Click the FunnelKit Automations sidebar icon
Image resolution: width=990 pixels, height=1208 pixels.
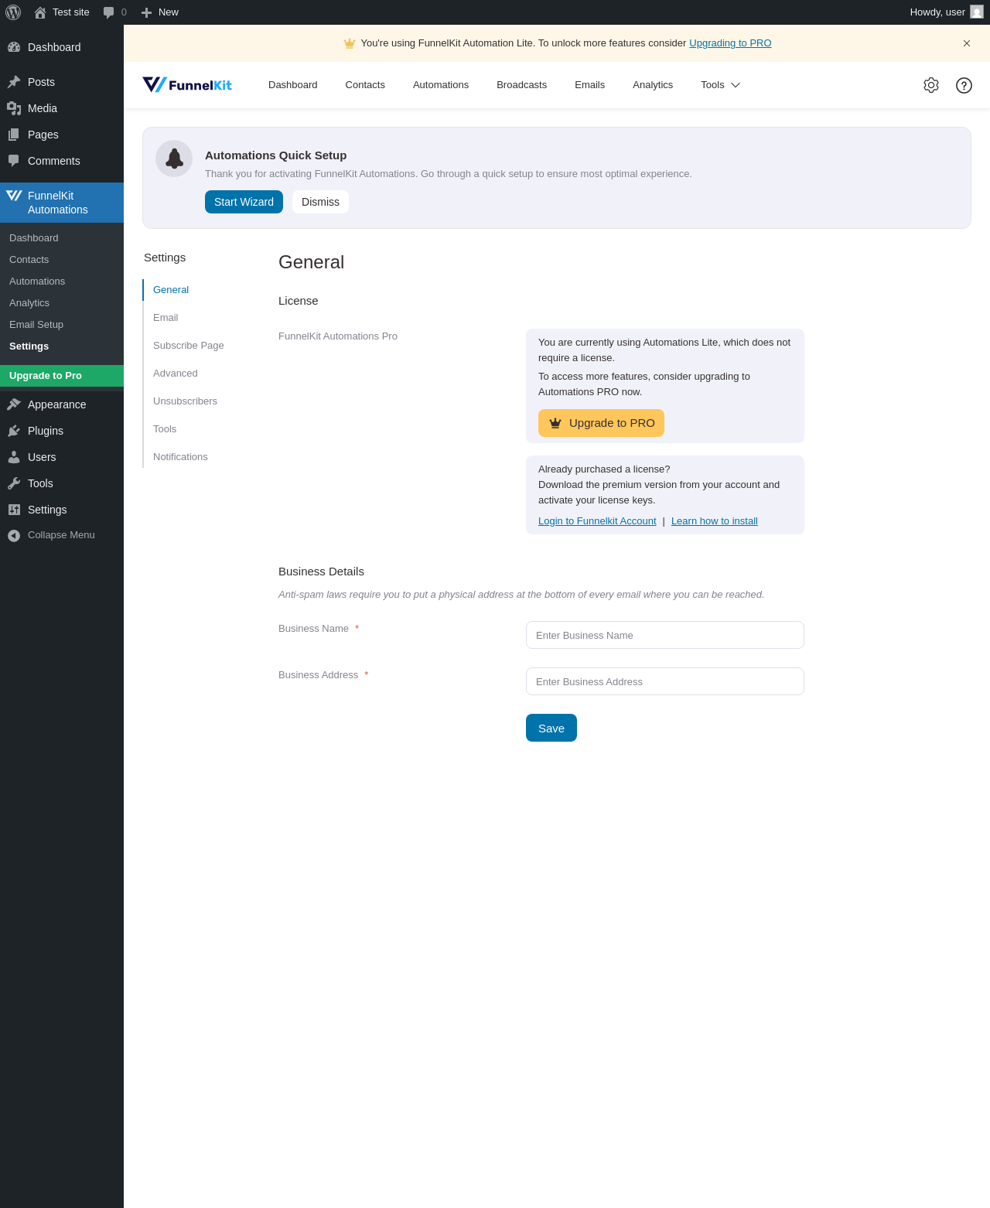point(14,196)
